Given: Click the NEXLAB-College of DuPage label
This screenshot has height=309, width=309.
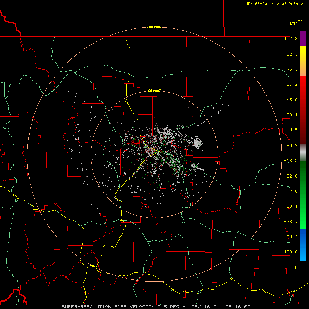Looking at the screenshot, I should [276, 4].
